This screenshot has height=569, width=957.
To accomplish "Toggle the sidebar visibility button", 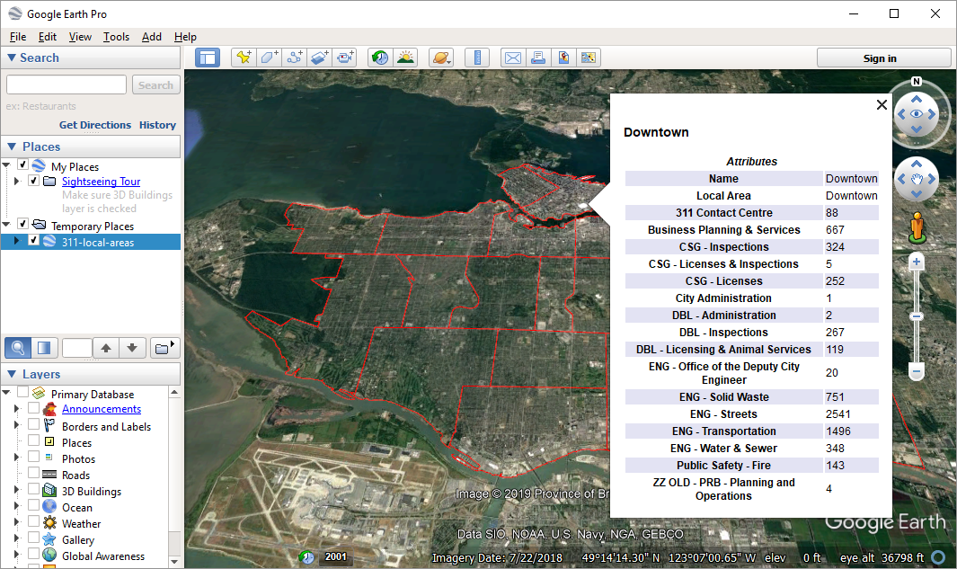I will click(x=208, y=58).
